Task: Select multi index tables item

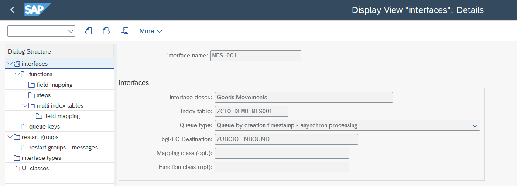Action: coord(60,106)
